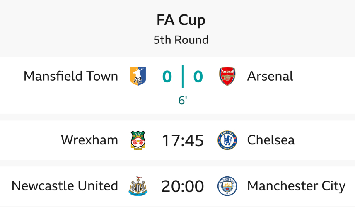Select the Chelsea team name
Screen dimensions: 355x207
pos(271,140)
